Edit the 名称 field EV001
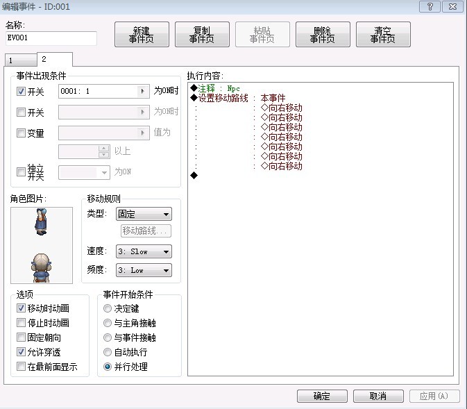Screen dimensions: 467x409 coord(51,38)
